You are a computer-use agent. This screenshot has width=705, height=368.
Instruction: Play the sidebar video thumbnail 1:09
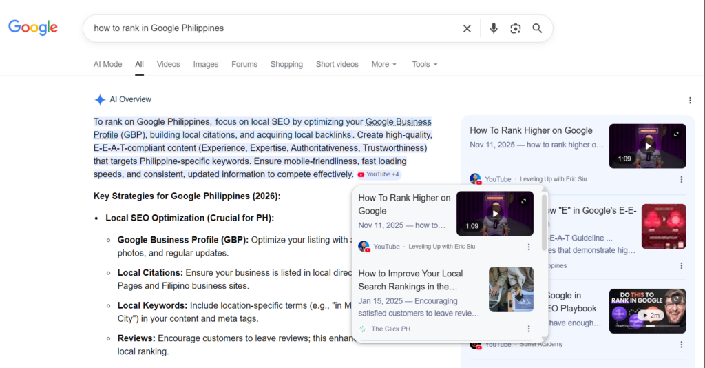coord(647,146)
